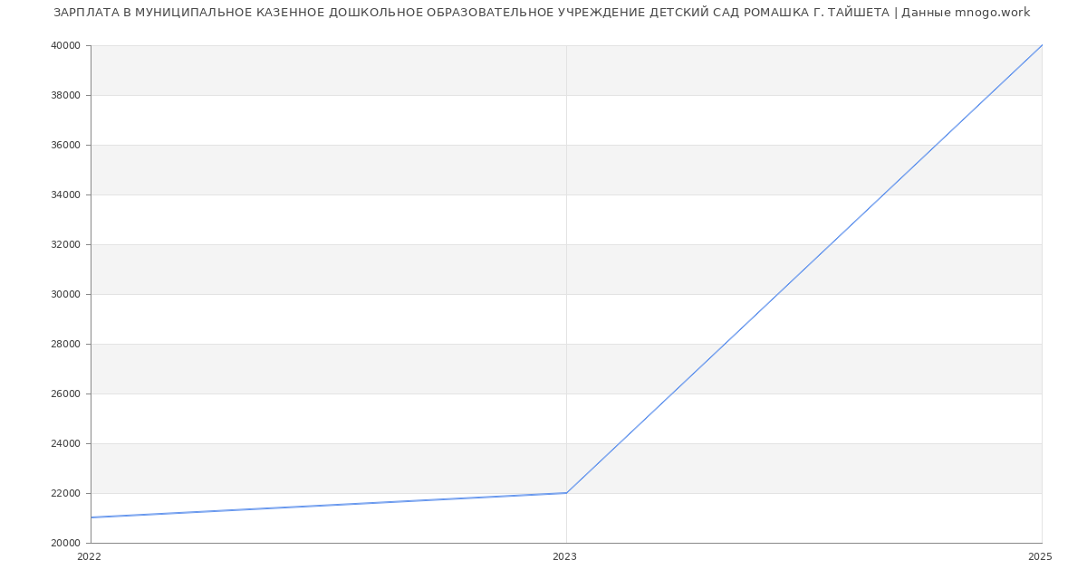Screen dimensions: 1087x588
Task: Click the 34000 y-axis label
Action: click(x=65, y=194)
